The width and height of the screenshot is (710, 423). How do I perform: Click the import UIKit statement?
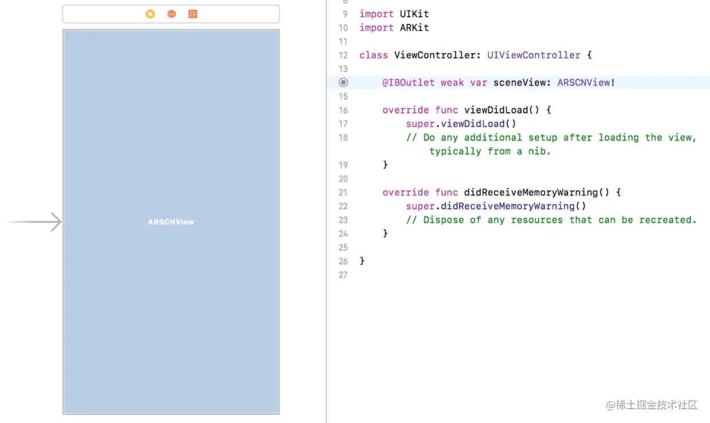pos(394,14)
